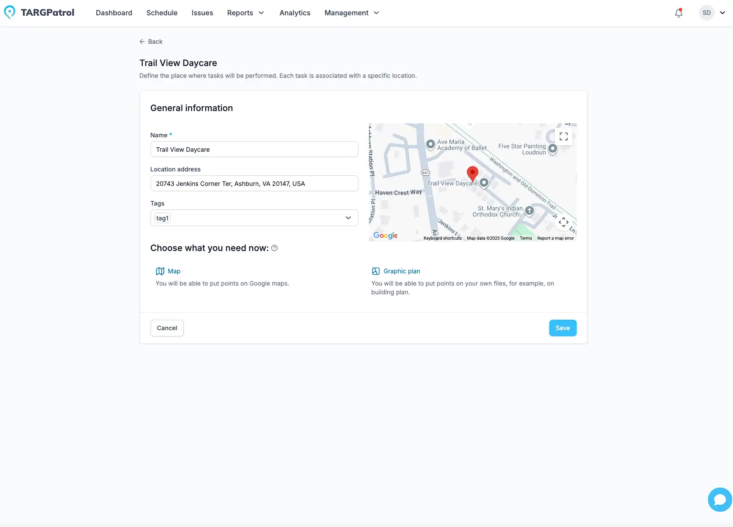The image size is (733, 527).
Task: Click the Trail View Daycare page title
Action: [178, 63]
